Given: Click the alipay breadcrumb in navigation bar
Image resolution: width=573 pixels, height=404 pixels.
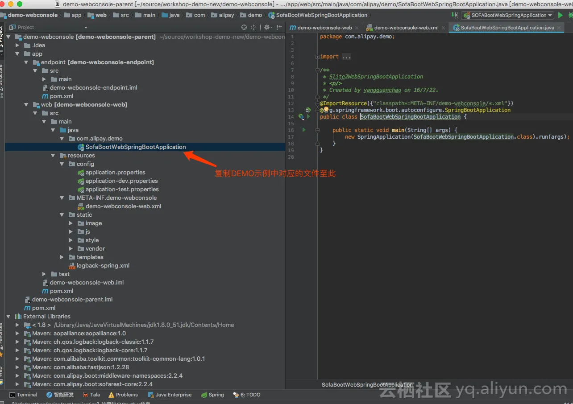Looking at the screenshot, I should click(222, 15).
